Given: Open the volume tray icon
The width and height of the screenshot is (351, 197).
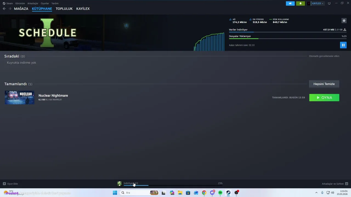Looking at the screenshot, I should coord(332,193).
